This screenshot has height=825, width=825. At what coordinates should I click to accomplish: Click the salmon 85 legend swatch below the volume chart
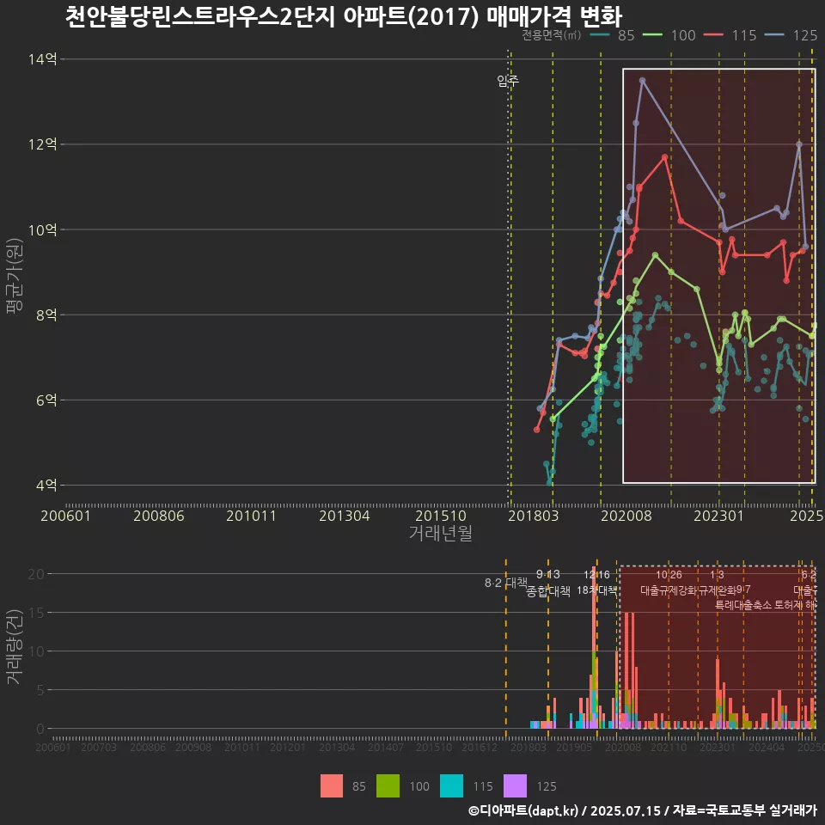click(x=332, y=786)
